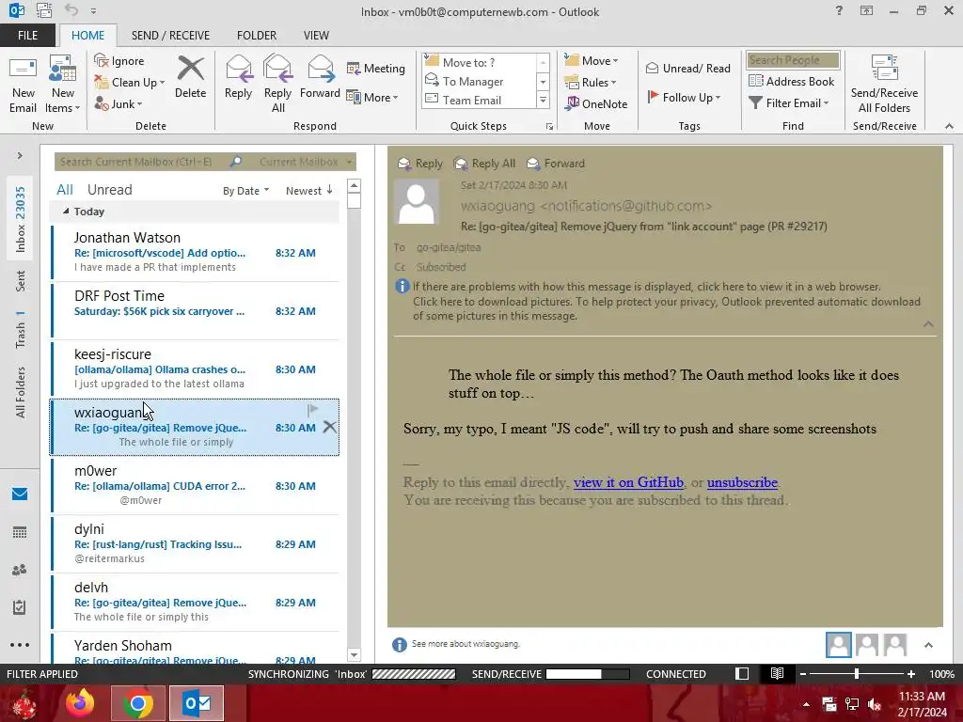This screenshot has width=963, height=722.
Task: Open the Filter Email dropdown
Action: click(x=789, y=103)
